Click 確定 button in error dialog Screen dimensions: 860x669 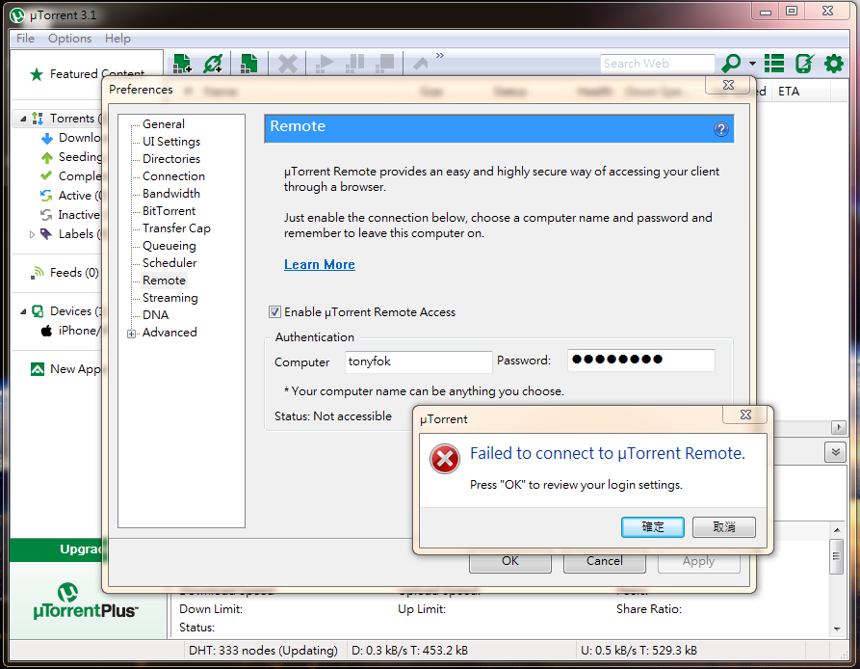[653, 527]
